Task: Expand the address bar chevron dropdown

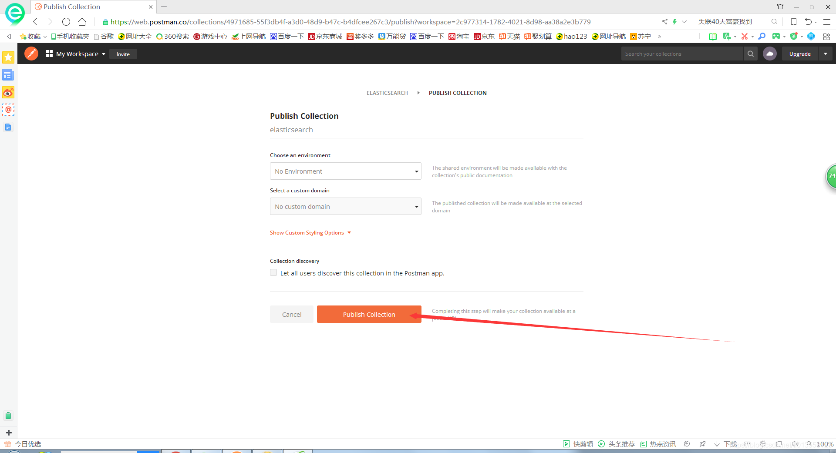Action: pos(684,22)
